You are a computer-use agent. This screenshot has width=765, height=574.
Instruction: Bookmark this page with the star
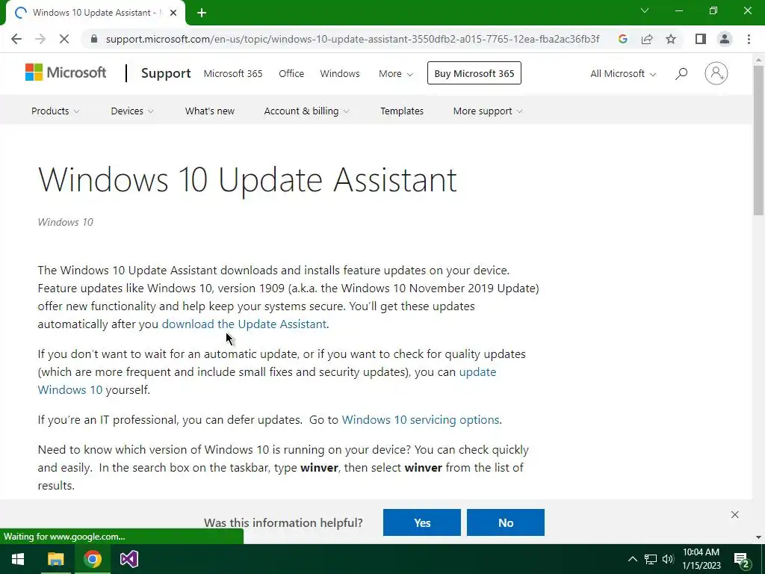671,39
